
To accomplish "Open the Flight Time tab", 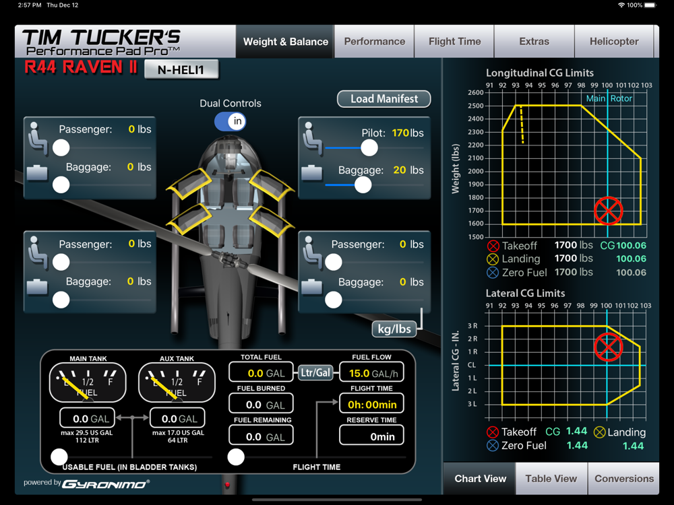I will pos(454,42).
